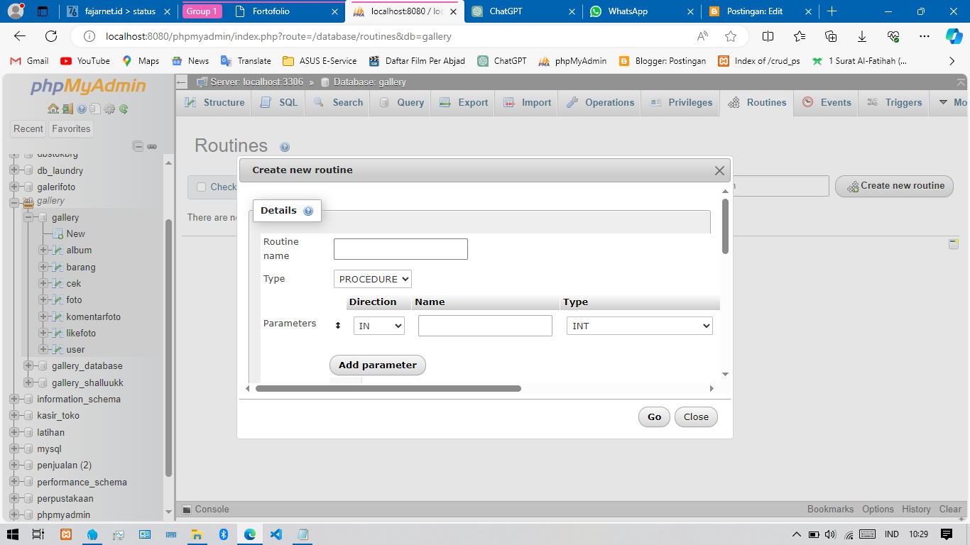970x545 pixels.
Task: Open the Recent tables button
Action: 28,128
